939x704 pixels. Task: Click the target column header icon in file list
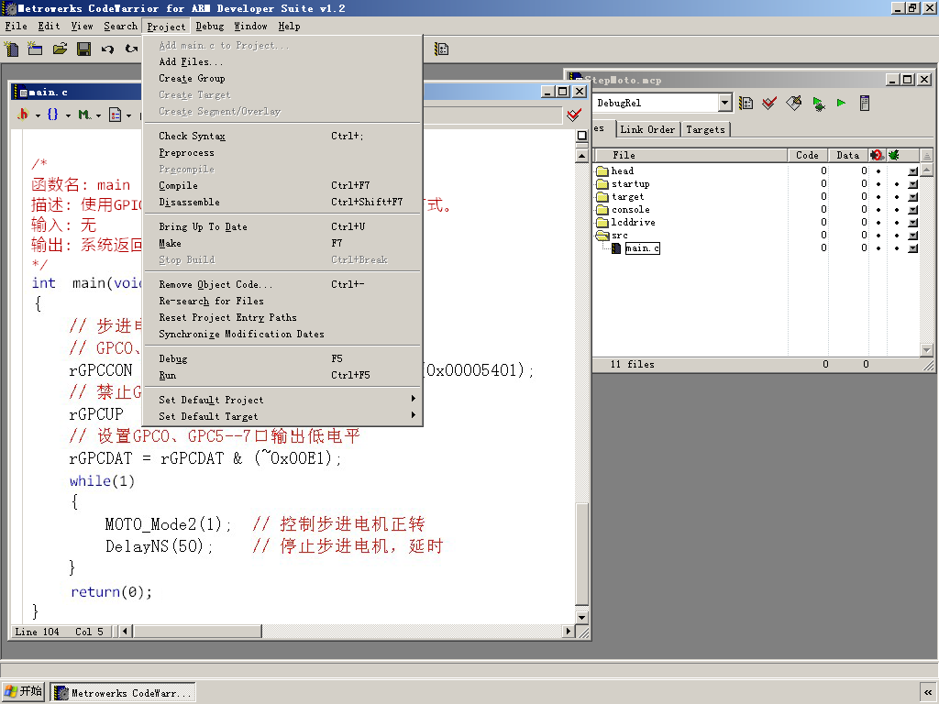(x=876, y=155)
